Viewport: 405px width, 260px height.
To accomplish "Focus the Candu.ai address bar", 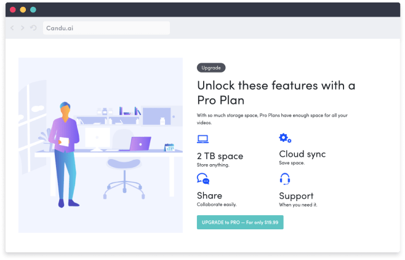I will (x=106, y=28).
